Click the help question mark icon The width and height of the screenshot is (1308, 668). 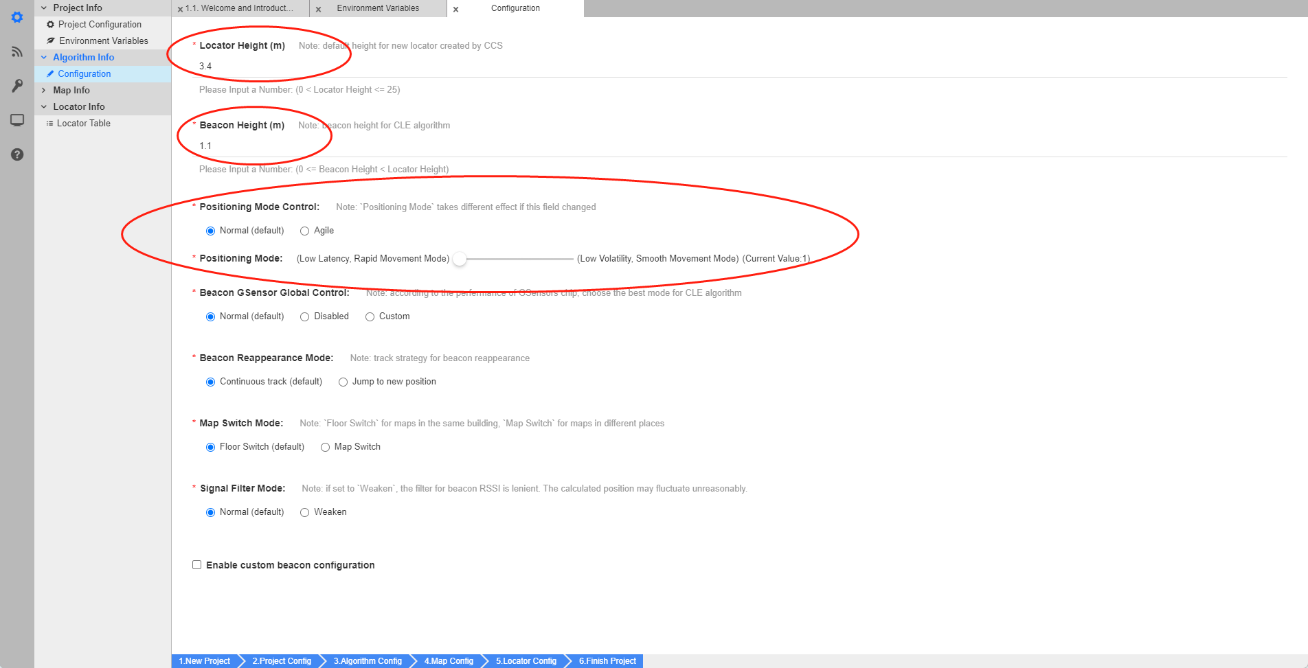pos(17,154)
